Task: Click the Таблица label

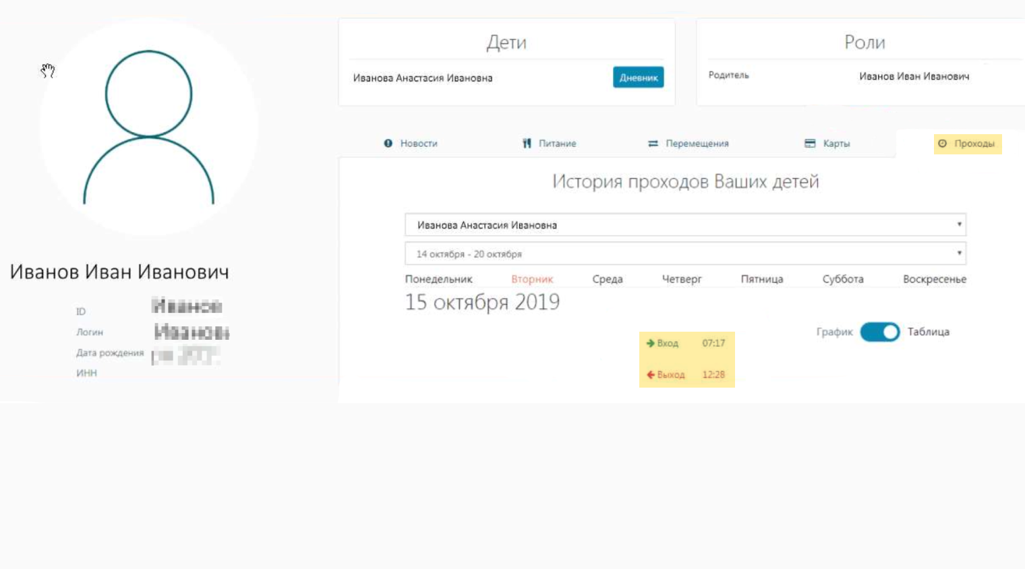Action: (929, 332)
